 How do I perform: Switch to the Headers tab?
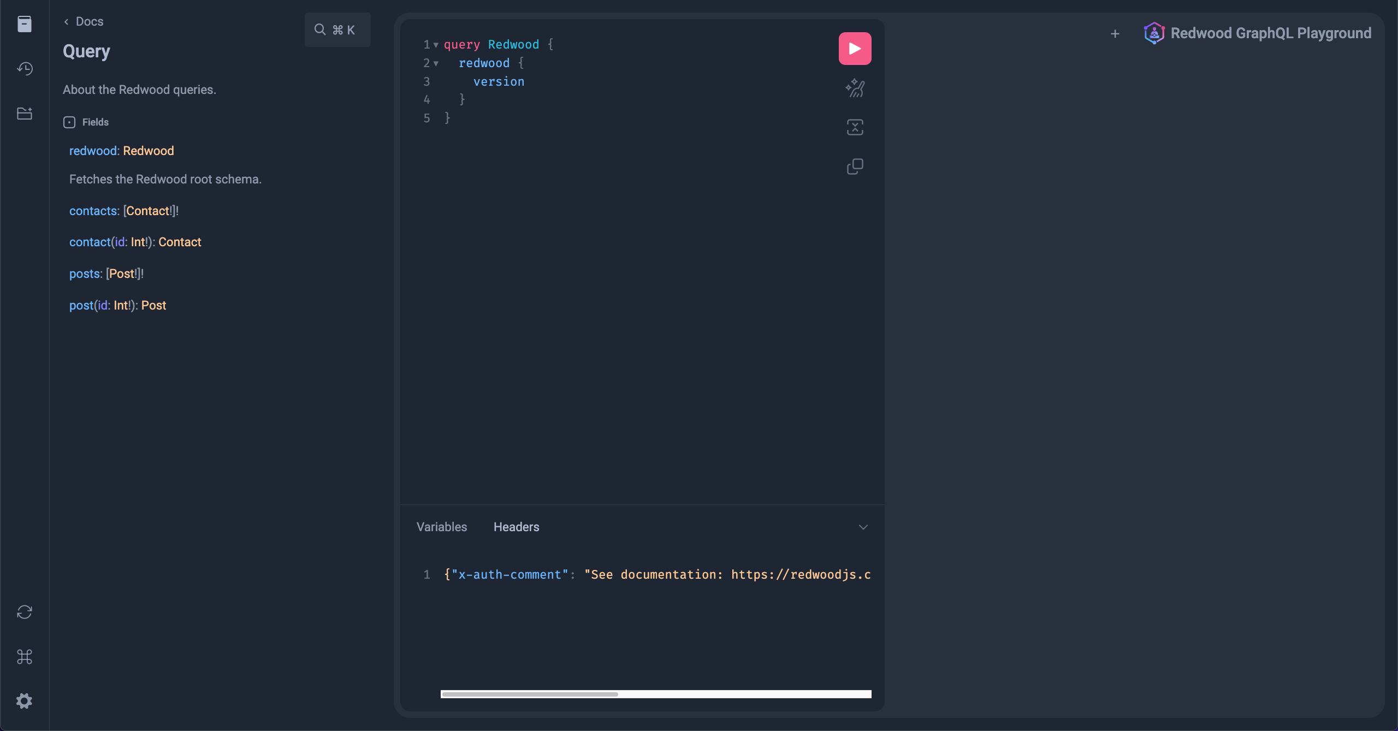516,527
